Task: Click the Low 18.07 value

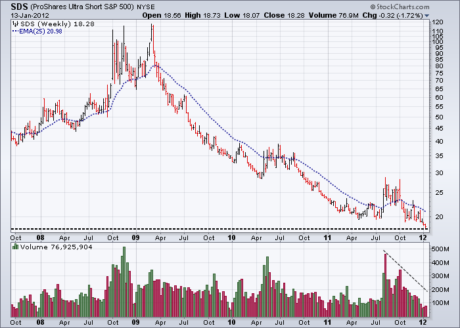Action: (242, 16)
